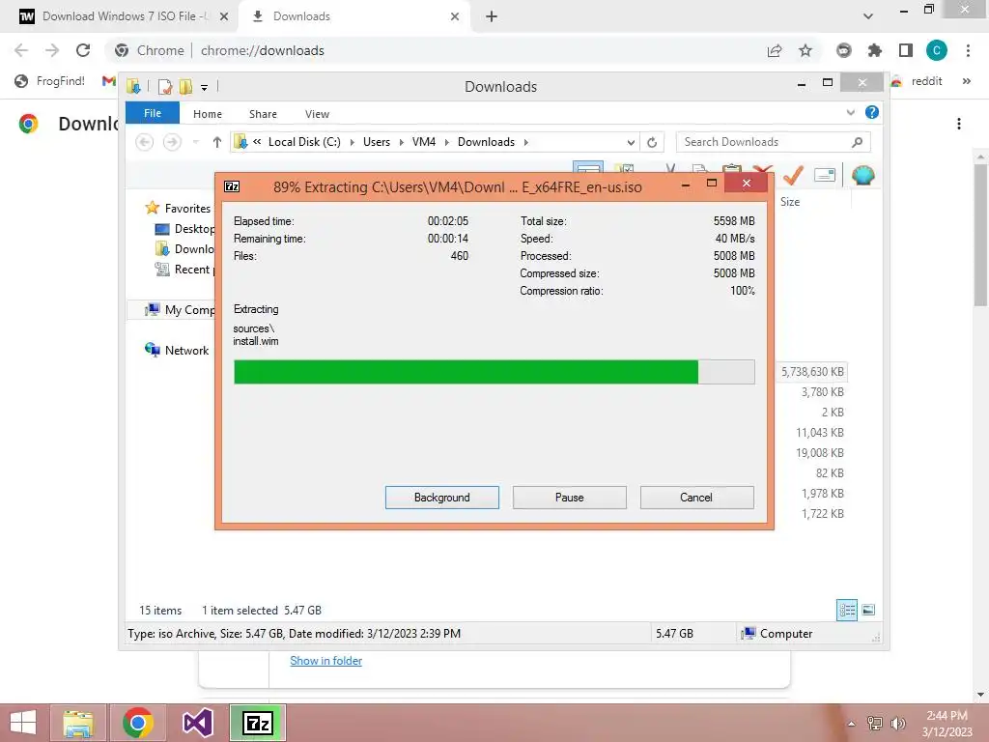Click quick access new folder icon
Viewport: 989px width, 742px height.
pyautogui.click(x=186, y=86)
